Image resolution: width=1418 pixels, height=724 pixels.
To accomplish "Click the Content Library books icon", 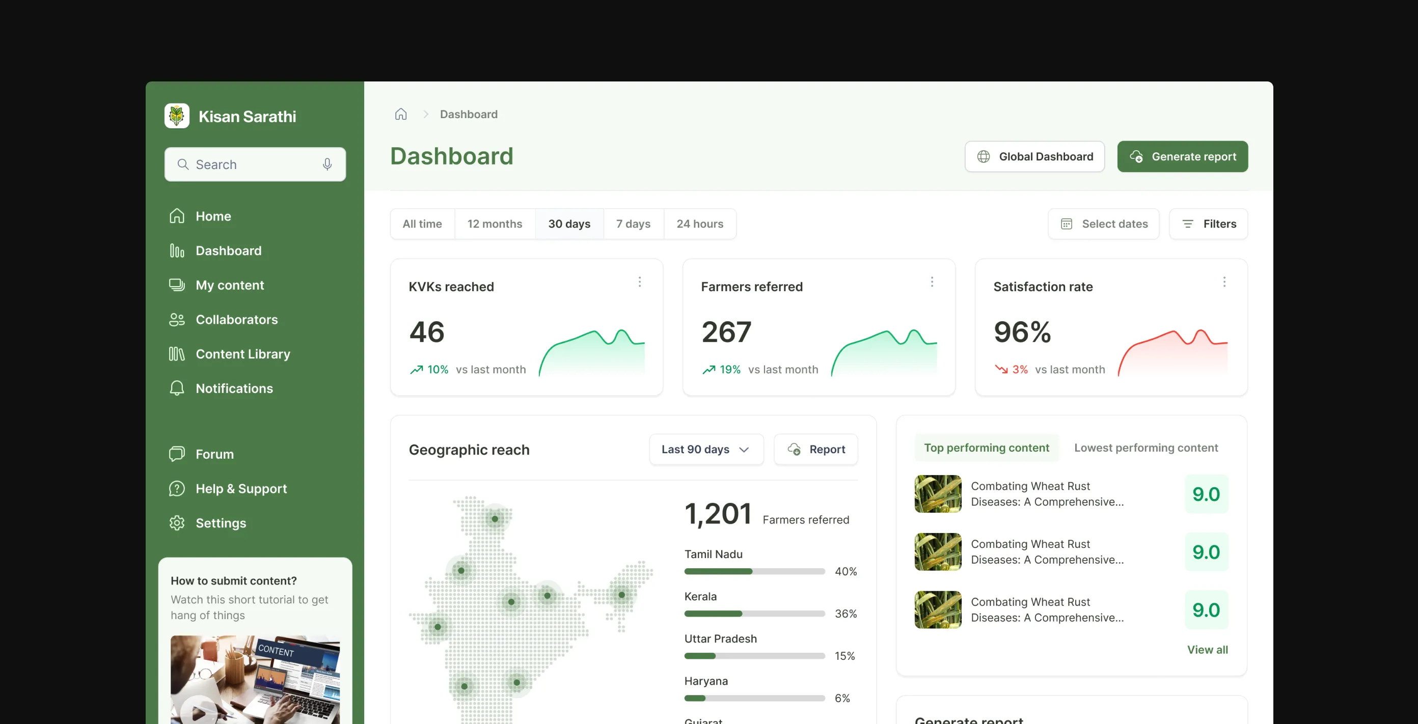I will (177, 353).
